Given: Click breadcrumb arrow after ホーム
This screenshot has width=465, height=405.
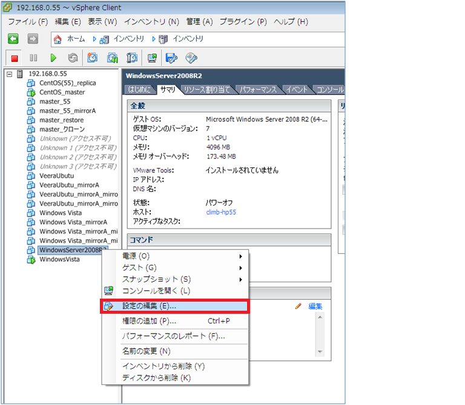Looking at the screenshot, I should click(x=94, y=39).
